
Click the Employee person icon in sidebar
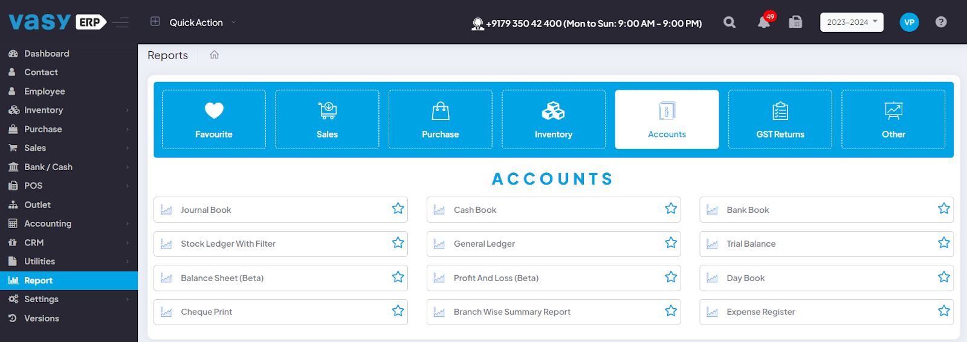point(12,91)
